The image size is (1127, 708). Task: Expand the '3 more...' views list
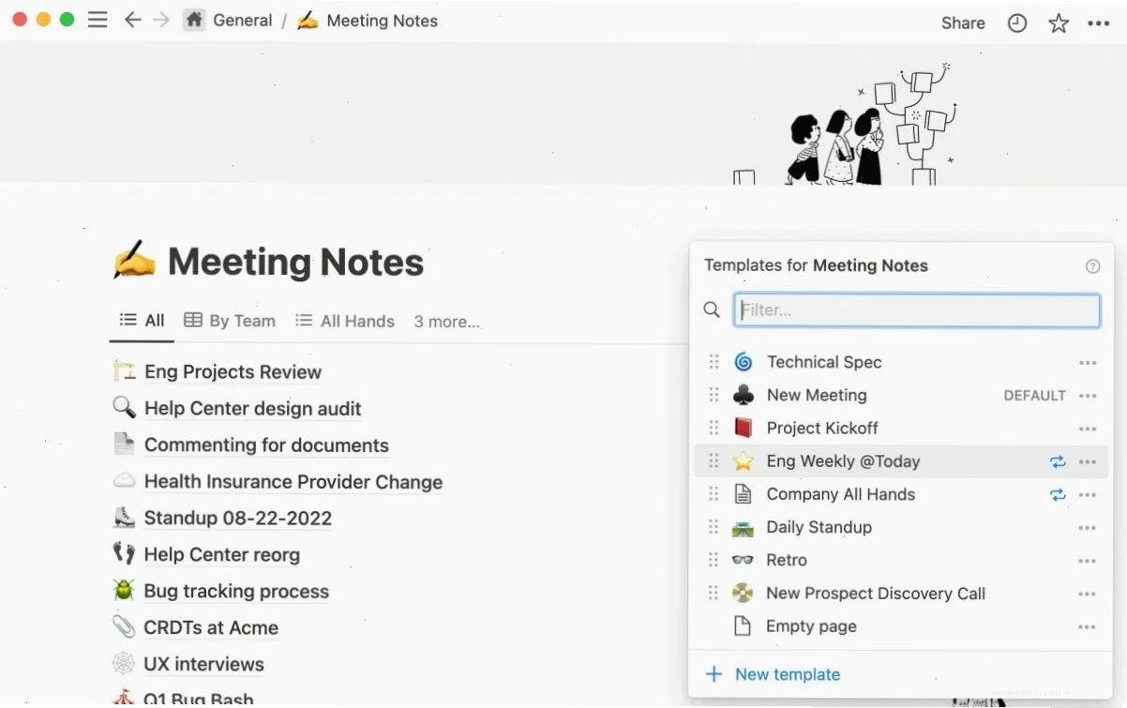coord(446,322)
